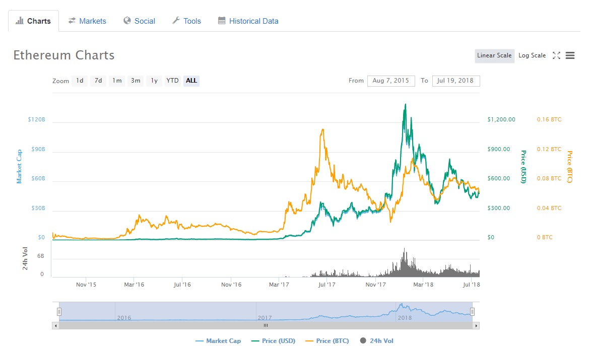The image size is (589, 346).
Task: Open the Historical Data tab
Action: [248, 21]
